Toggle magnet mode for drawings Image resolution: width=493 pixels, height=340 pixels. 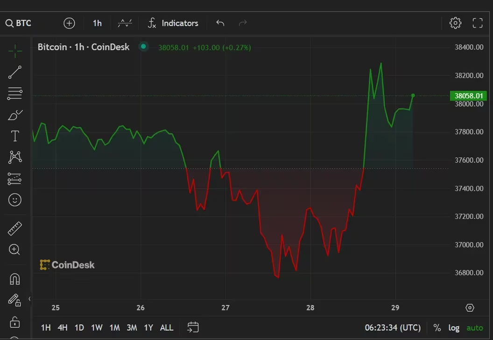coord(15,279)
